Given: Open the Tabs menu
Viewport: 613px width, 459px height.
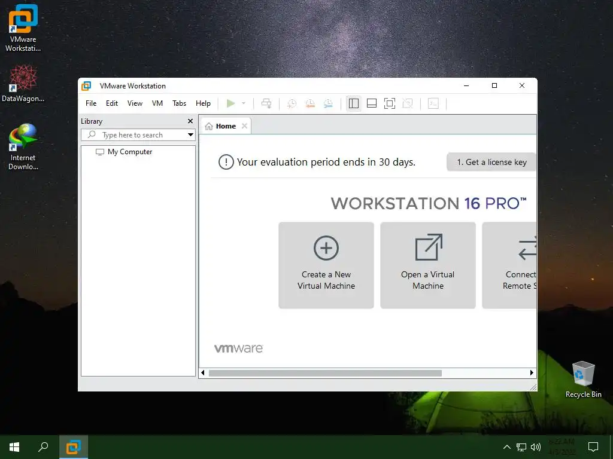Looking at the screenshot, I should point(179,103).
